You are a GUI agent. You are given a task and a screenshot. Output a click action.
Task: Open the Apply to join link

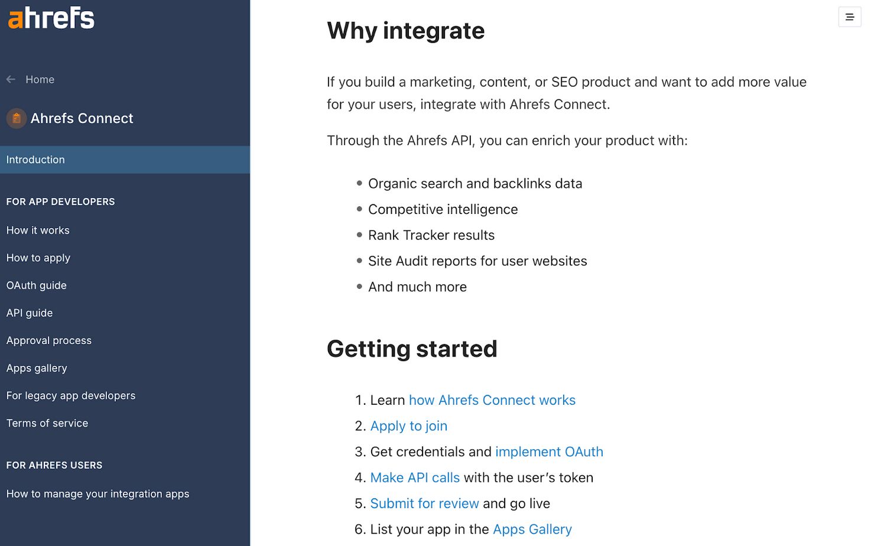coord(408,425)
